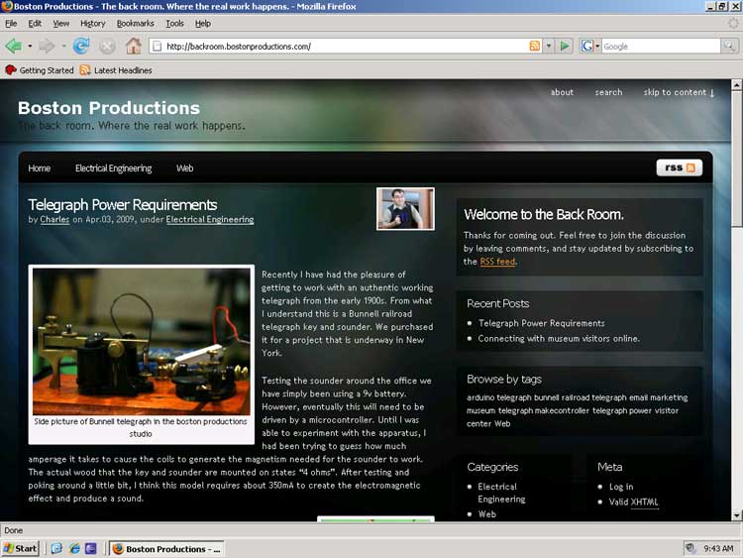Click the Boston Productions taskbar button

coord(166,548)
